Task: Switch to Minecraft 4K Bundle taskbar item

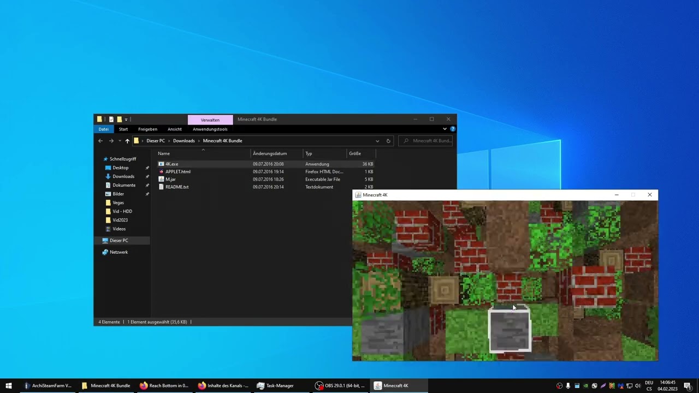Action: click(x=106, y=385)
